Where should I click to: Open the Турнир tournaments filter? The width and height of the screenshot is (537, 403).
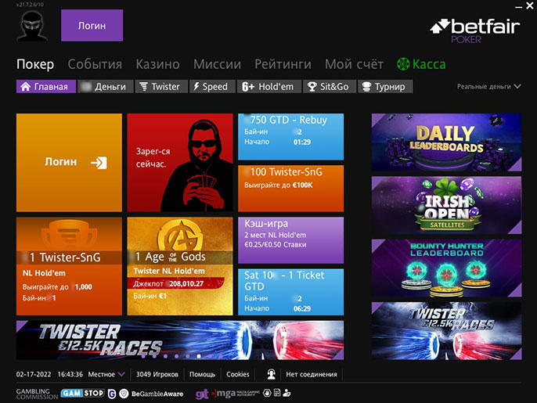(384, 87)
